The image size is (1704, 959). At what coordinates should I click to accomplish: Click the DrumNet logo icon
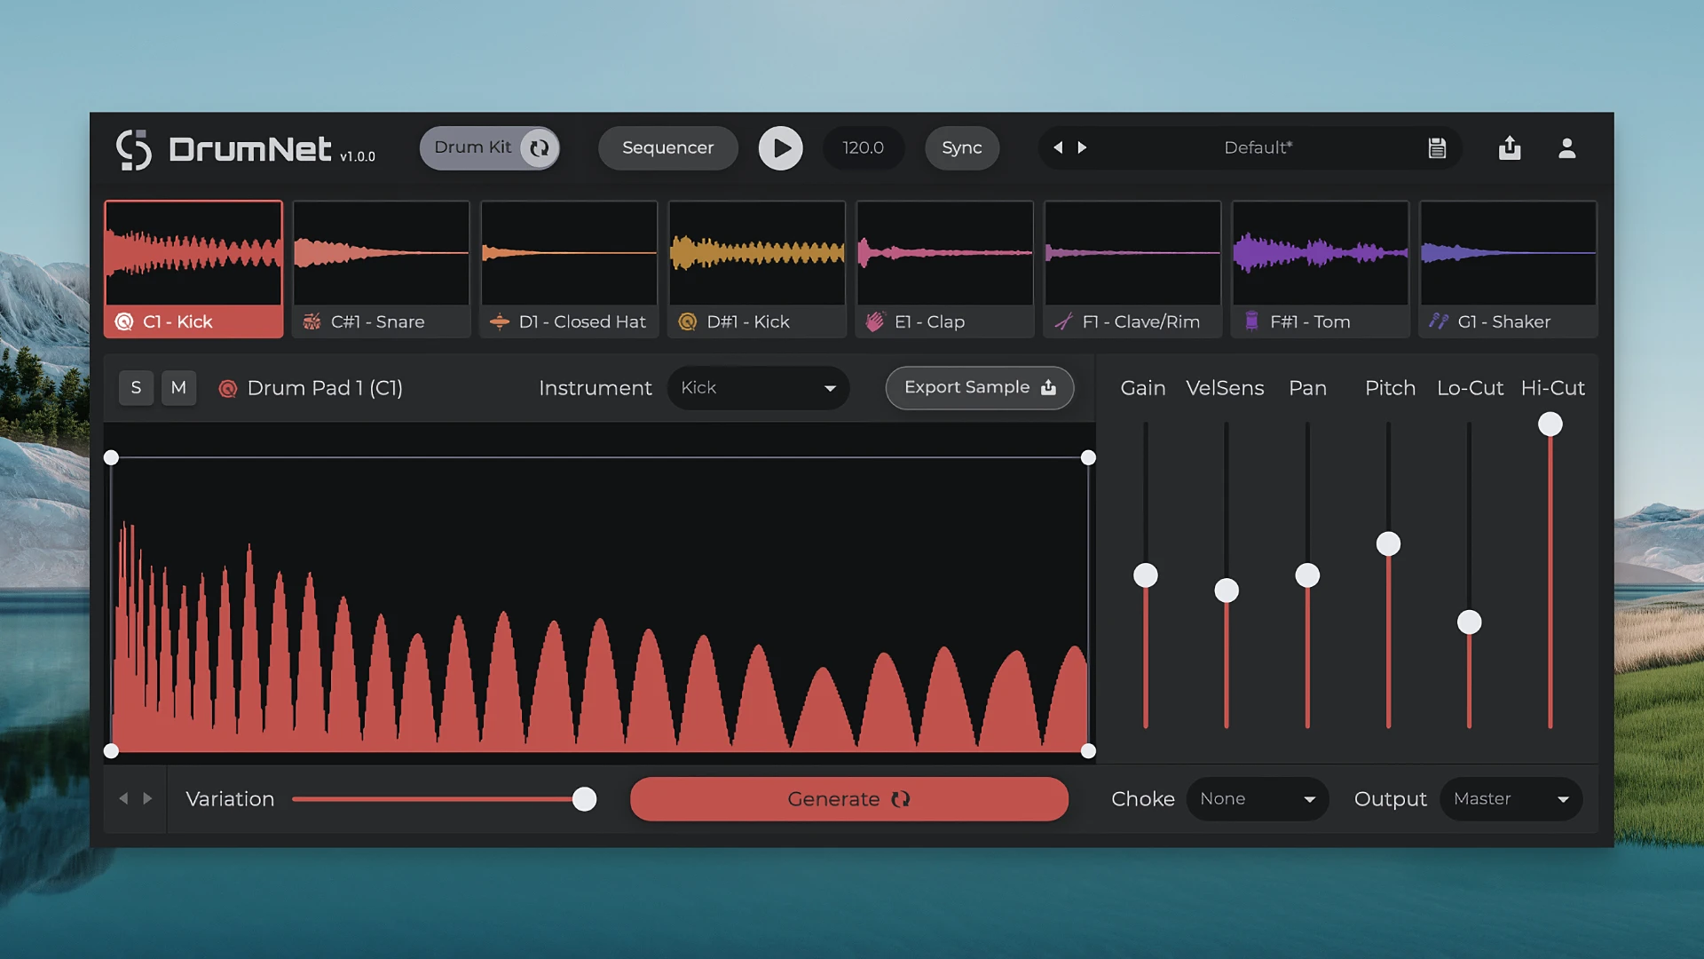134,149
